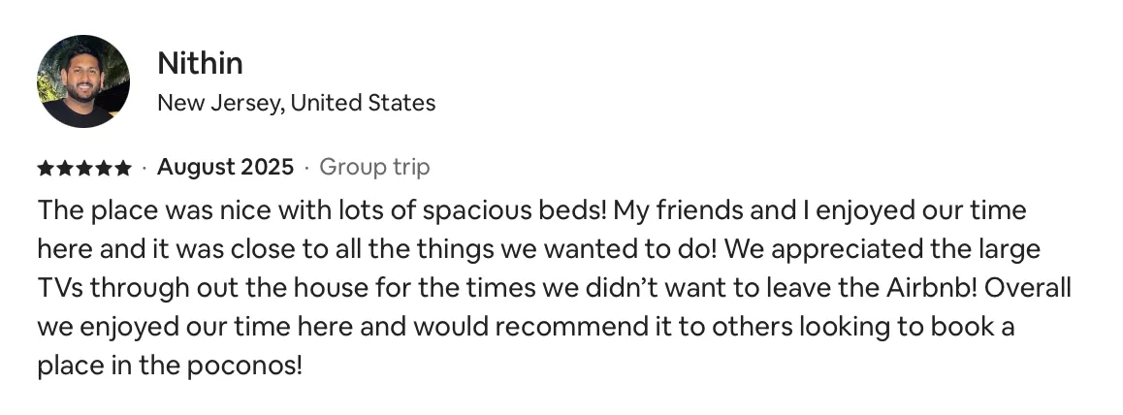This screenshot has height=415, width=1123.
Task: Click the third (middle) rating star
Action: (x=84, y=168)
